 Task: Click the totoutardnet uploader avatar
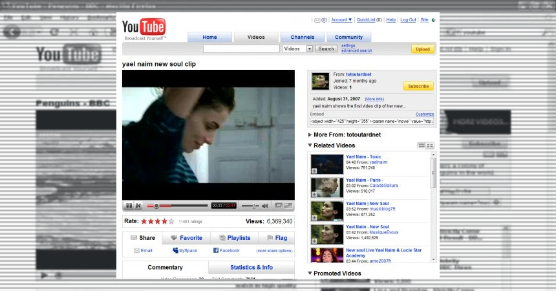[321, 81]
